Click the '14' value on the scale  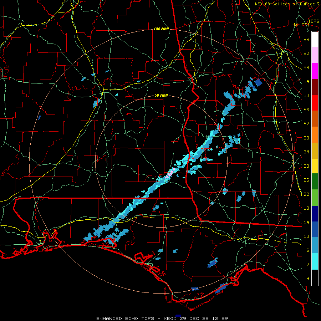[x=306, y=222]
